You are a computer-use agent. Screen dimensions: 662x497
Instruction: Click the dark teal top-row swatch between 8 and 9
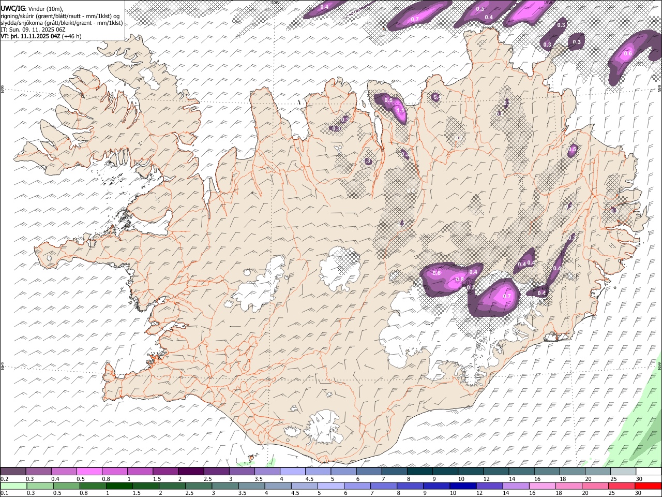click(x=420, y=471)
